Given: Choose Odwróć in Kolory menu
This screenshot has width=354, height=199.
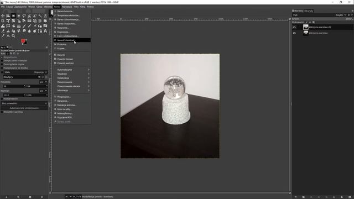Looking at the screenshot, I should [x=72, y=55].
